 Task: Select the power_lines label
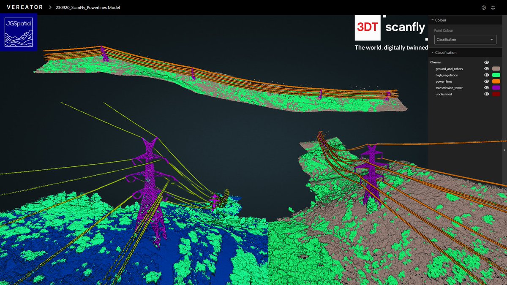pos(444,81)
